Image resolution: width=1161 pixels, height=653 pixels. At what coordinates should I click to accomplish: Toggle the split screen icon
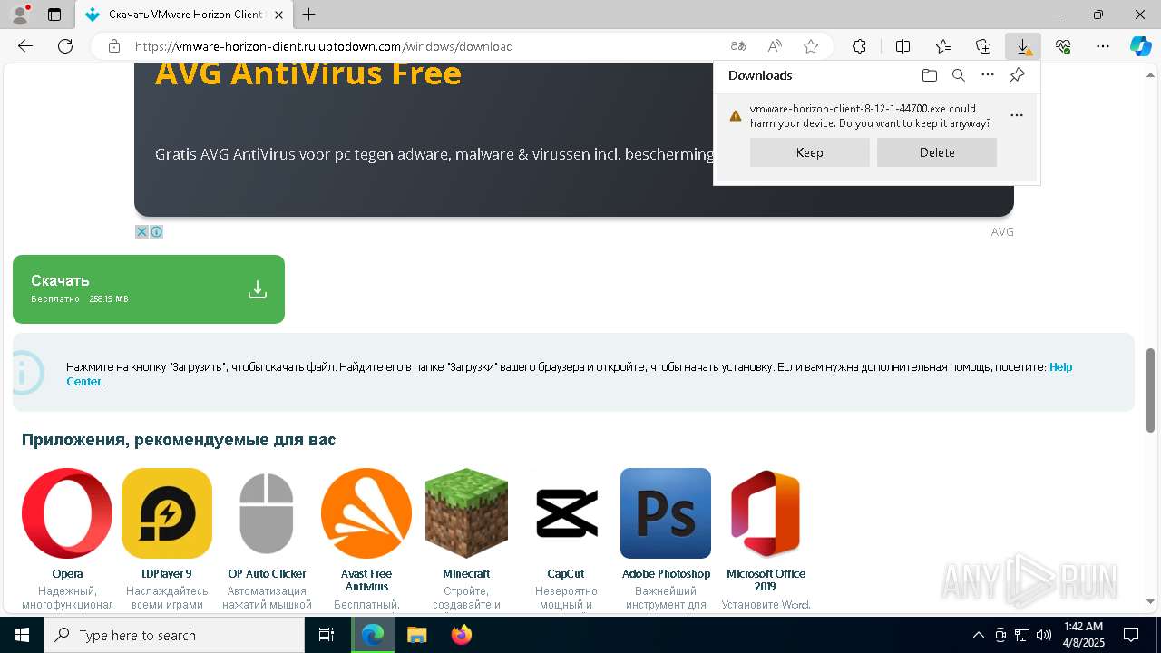coord(903,46)
